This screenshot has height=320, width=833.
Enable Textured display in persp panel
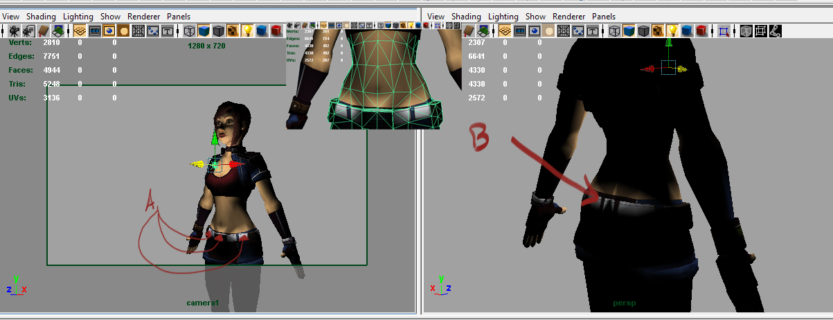click(657, 30)
